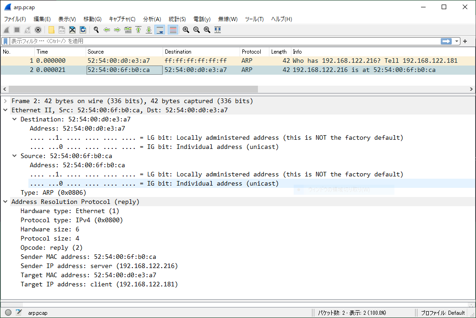
Task: Open the 無線(W) menu
Action: [x=228, y=19]
